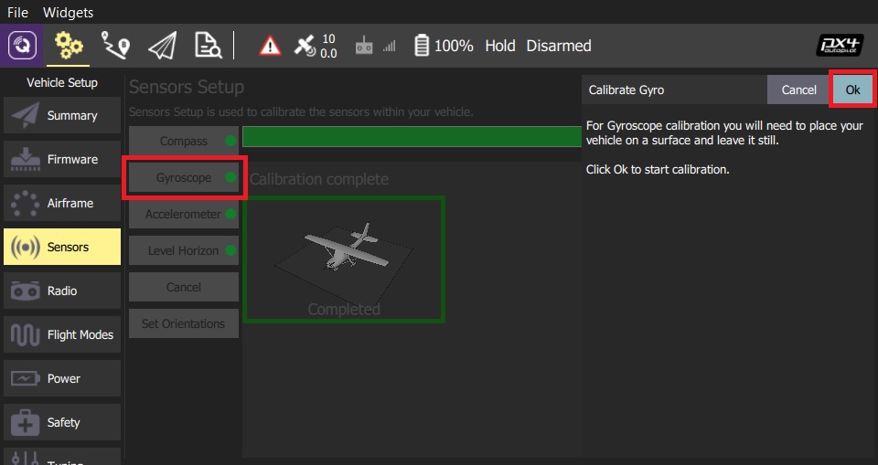Viewport: 878px width, 465px height.
Task: Open the Flight Modes setup page
Action: [x=62, y=335]
